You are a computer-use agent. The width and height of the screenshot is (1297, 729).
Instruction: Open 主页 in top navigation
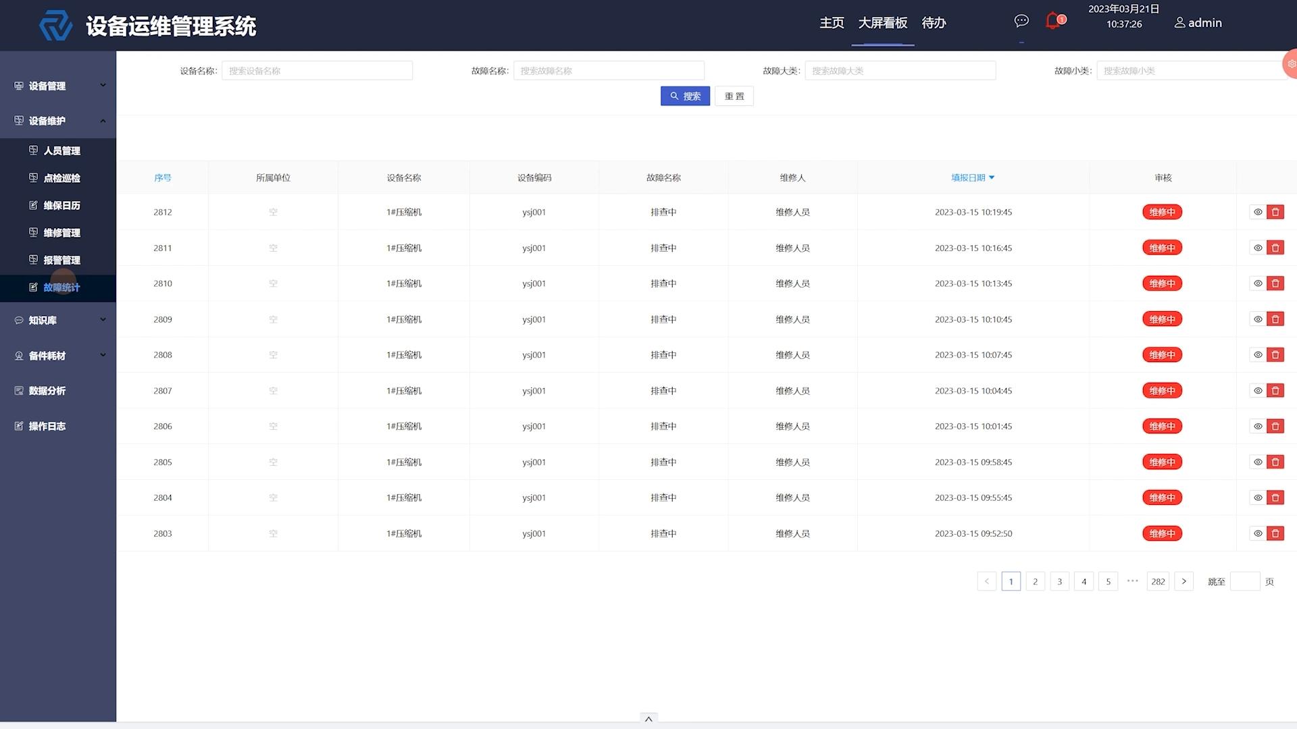click(x=832, y=23)
